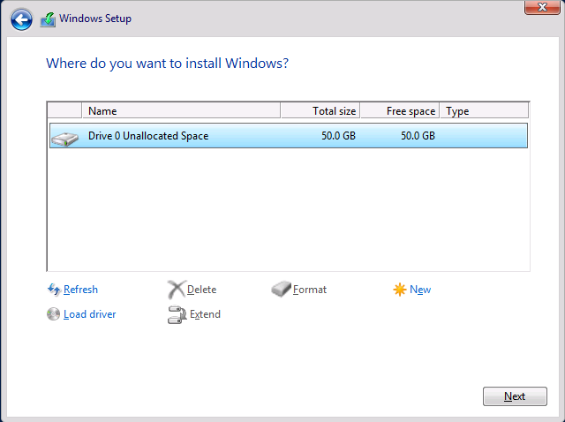Image resolution: width=565 pixels, height=422 pixels.
Task: Click the Extend text label
Action: [x=205, y=314]
